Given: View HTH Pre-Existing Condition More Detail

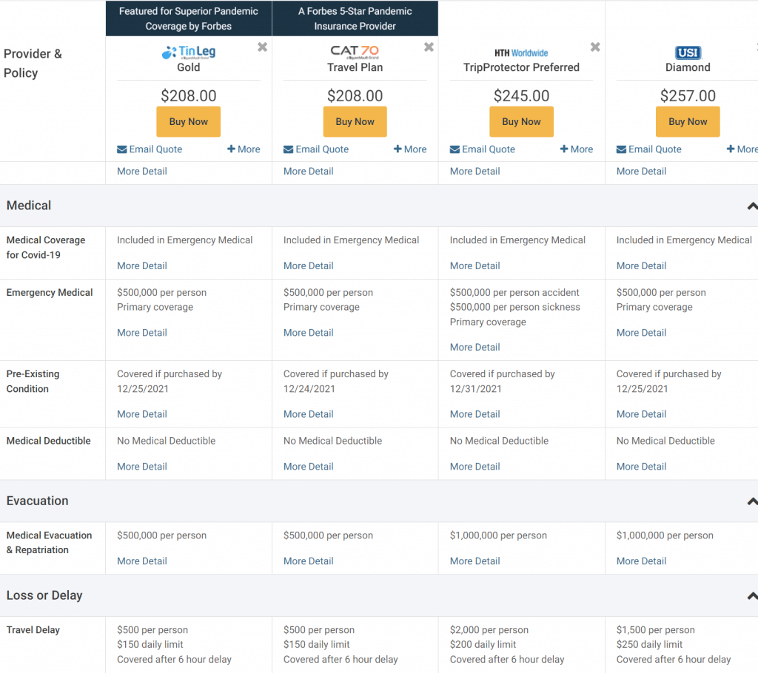Looking at the screenshot, I should (474, 414).
